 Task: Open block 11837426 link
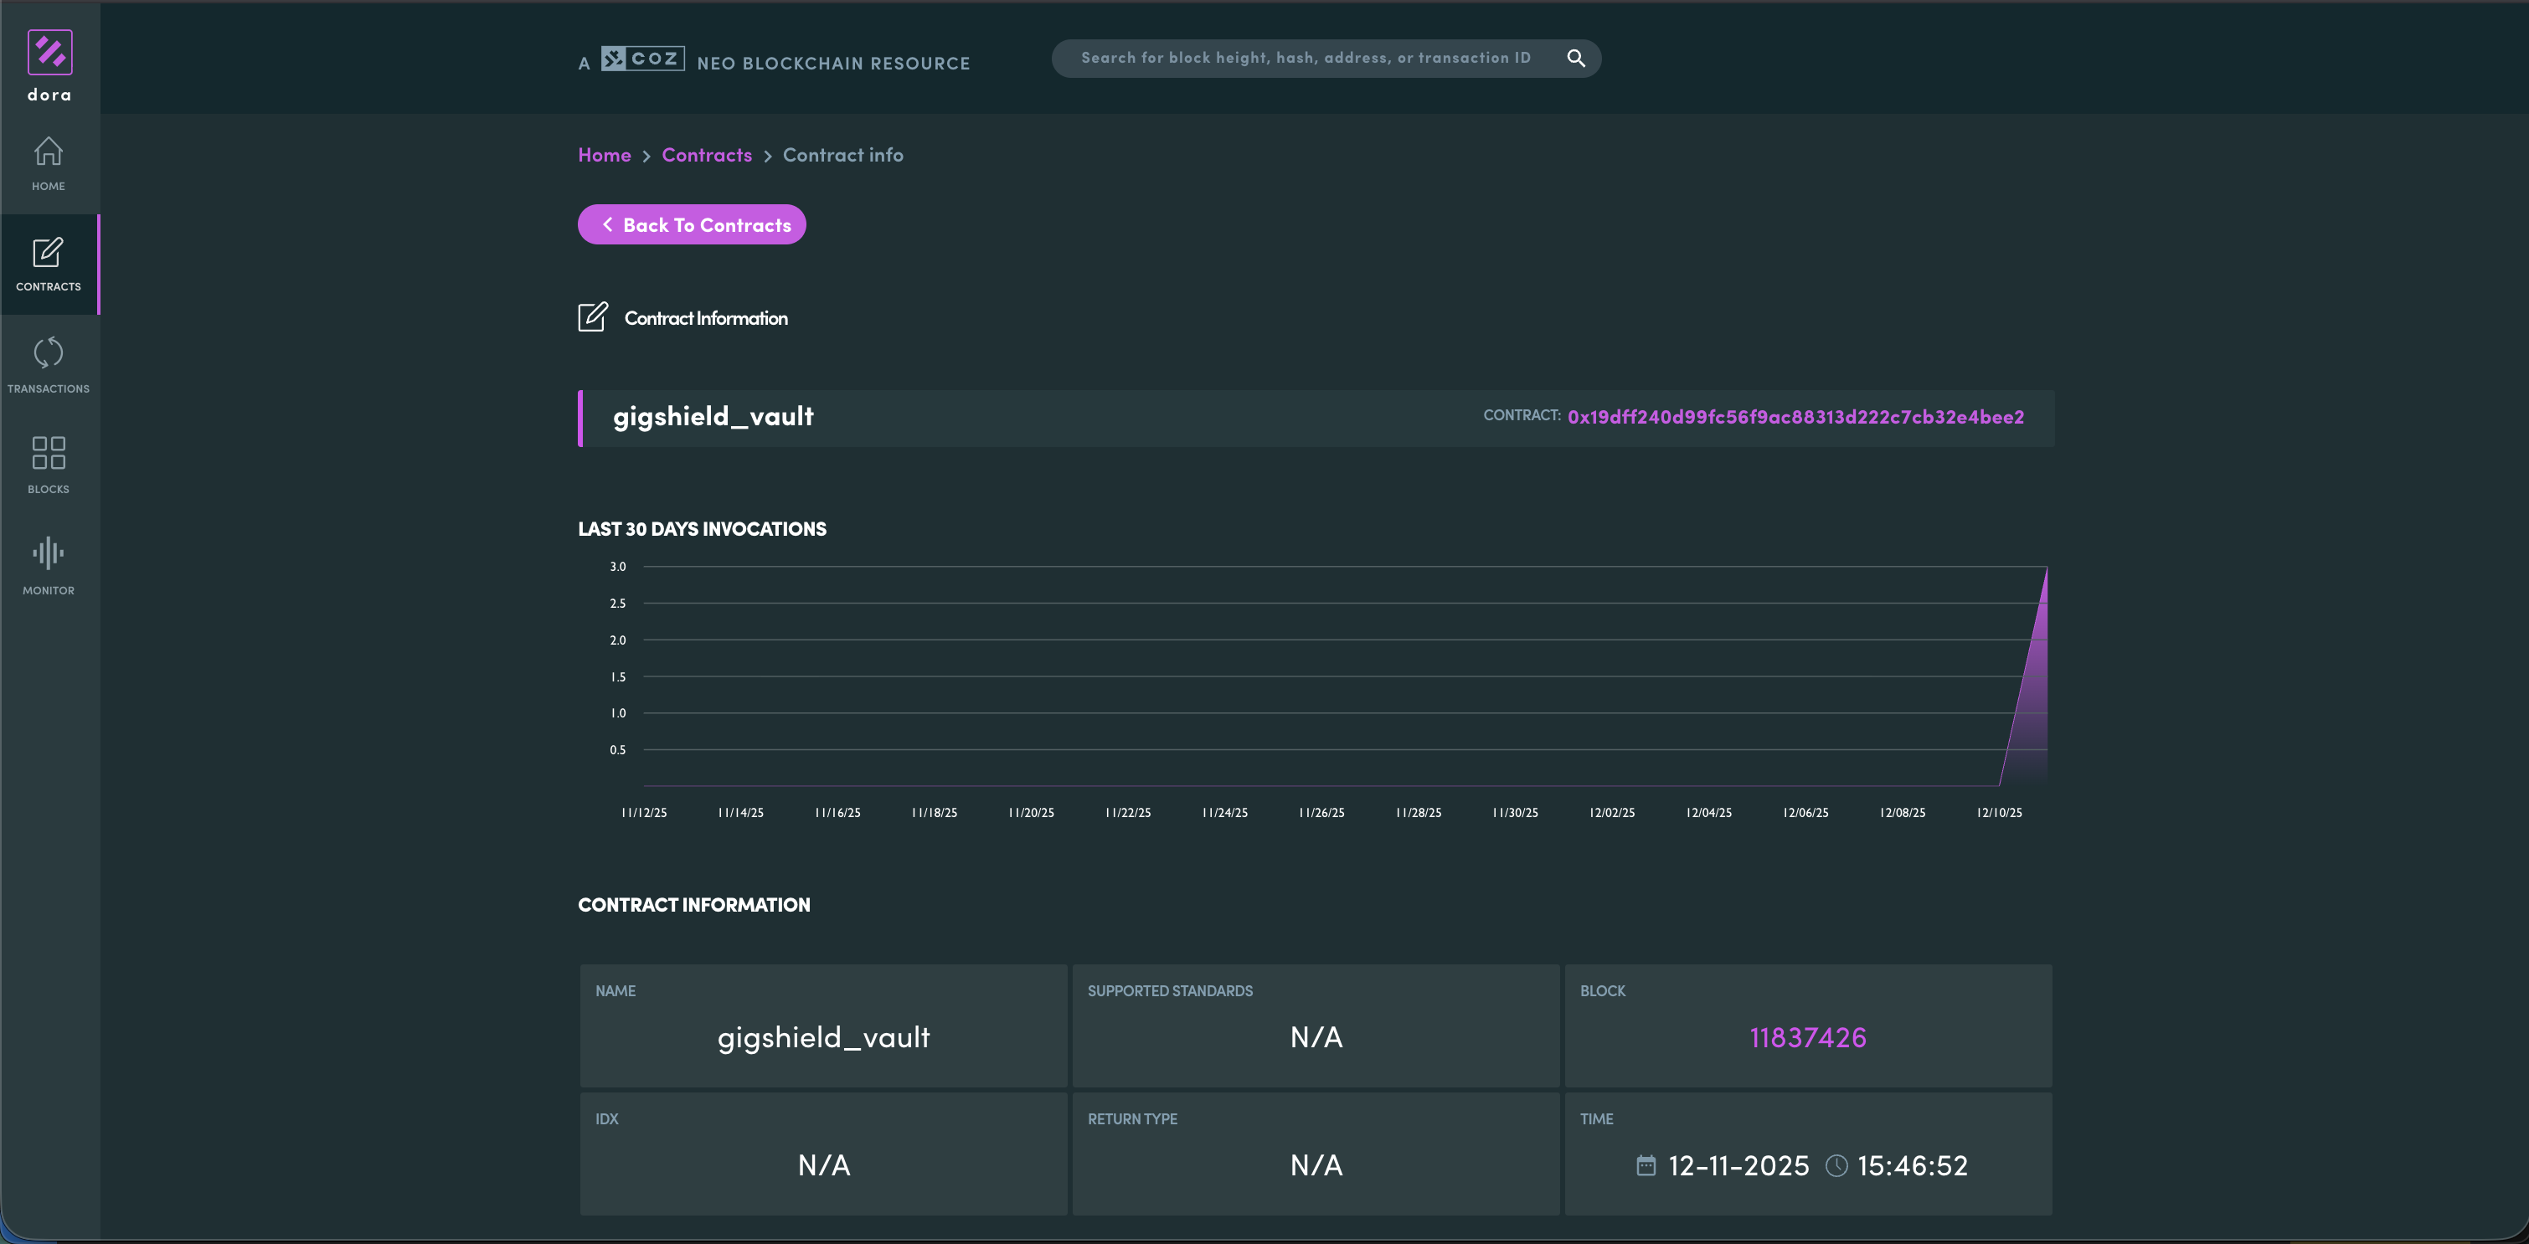(1807, 1037)
